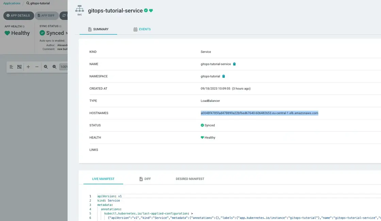Click the highlighted ELB hostname text
381x221 pixels.
pos(259,113)
